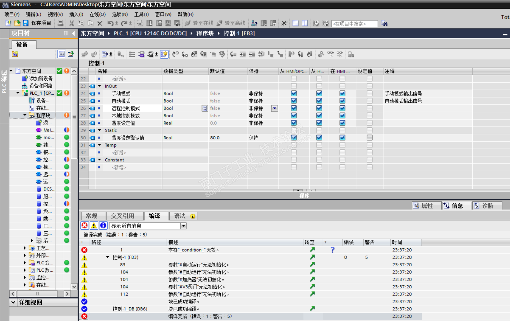Screen dimensions: 510x321
Task: Untick the HMI/OPC access checkbox for 远程控制模式
Action: point(294,108)
